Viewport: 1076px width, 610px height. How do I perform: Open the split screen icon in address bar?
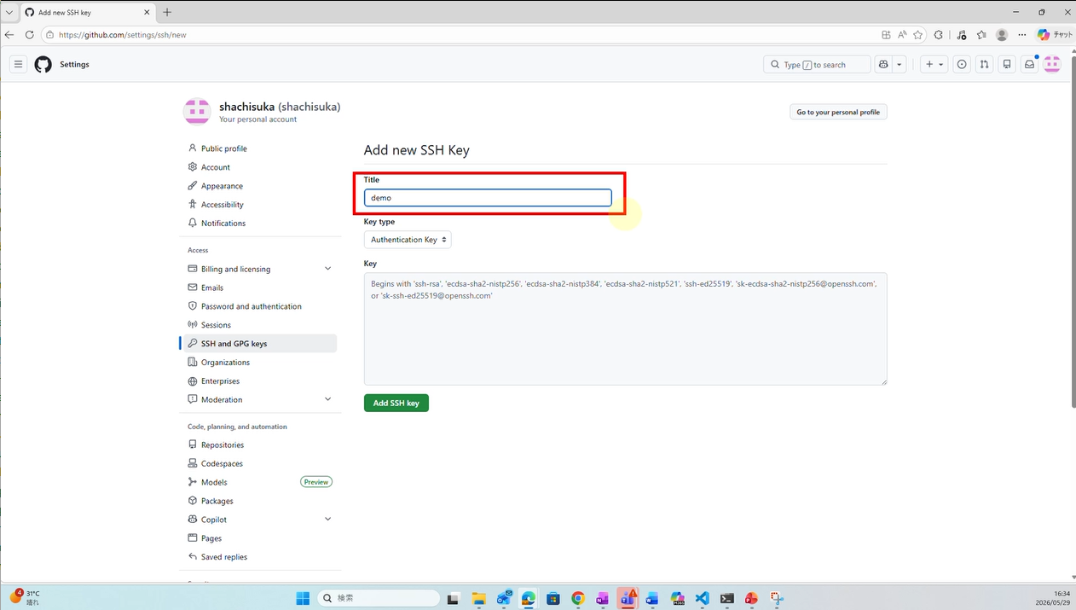(x=886, y=35)
